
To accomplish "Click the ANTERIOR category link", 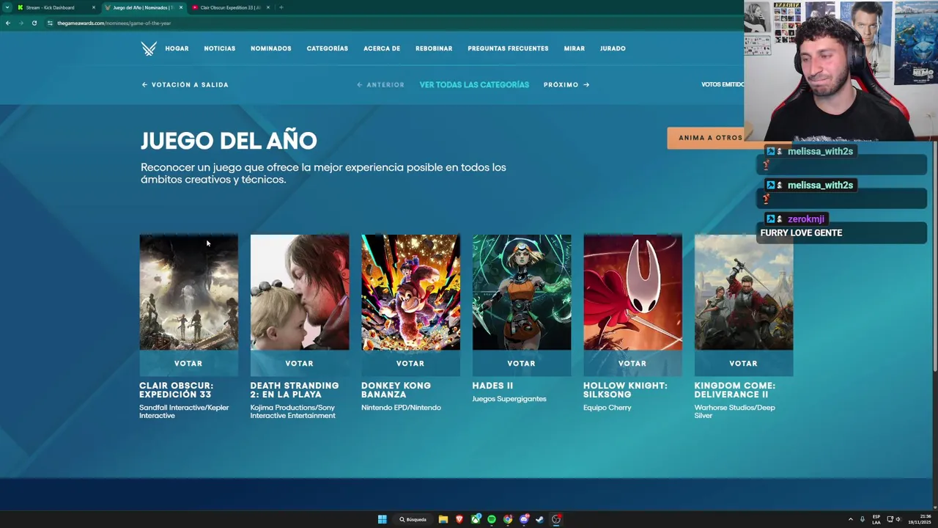I will click(380, 84).
